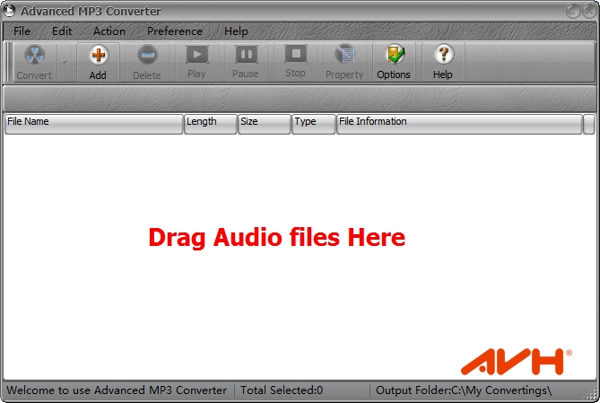Open the Help menu in menu bar
The height and width of the screenshot is (403, 600).
tap(236, 31)
